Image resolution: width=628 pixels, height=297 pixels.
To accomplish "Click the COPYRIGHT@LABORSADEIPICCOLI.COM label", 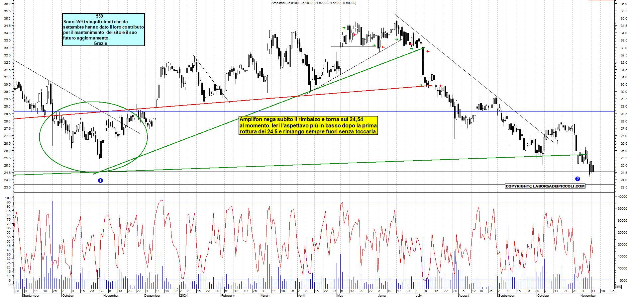I will 545,186.
